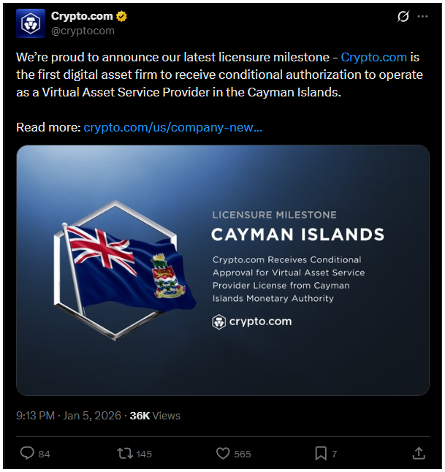
Task: Open the three-dot More options menu
Action: 422,17
